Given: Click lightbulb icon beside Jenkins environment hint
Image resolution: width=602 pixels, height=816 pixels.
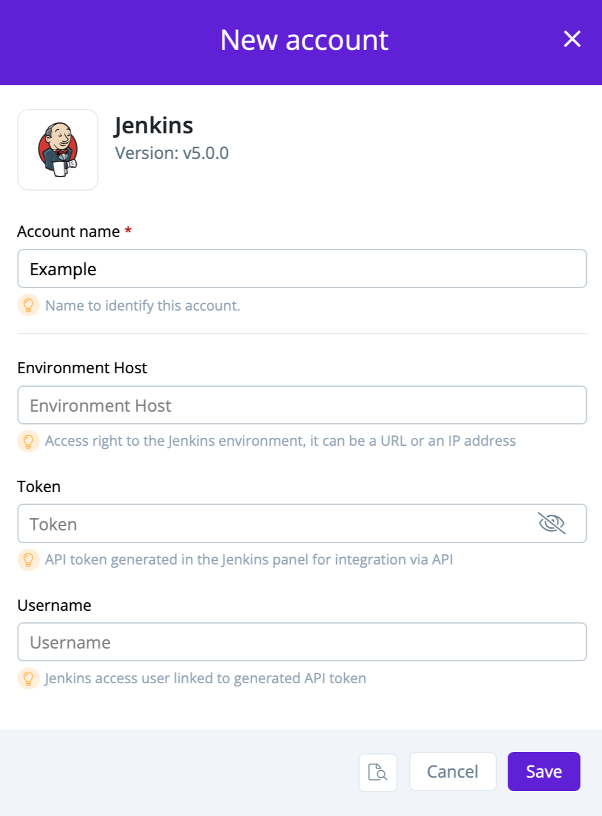Looking at the screenshot, I should tap(29, 441).
